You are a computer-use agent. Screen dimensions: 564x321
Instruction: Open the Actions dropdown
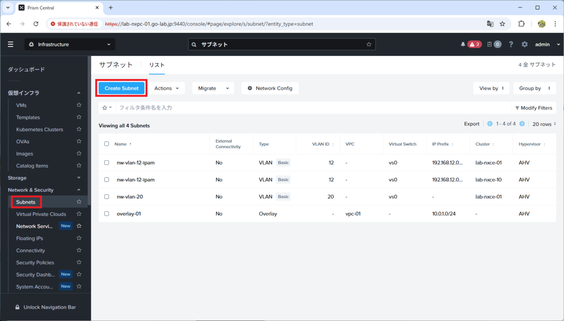click(x=166, y=88)
